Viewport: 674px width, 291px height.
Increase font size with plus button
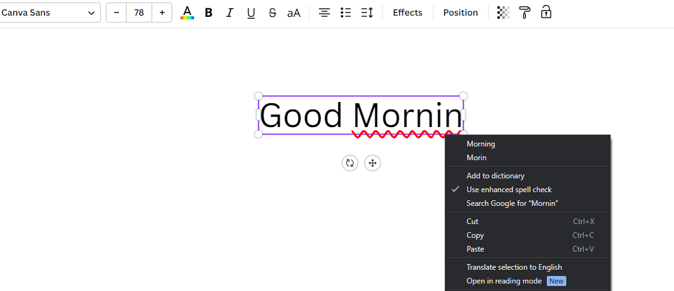point(162,13)
